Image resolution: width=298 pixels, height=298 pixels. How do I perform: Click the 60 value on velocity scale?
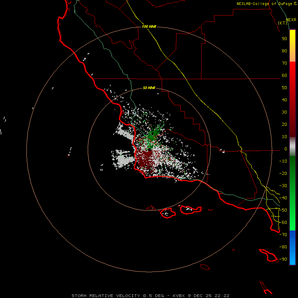pos(284,75)
